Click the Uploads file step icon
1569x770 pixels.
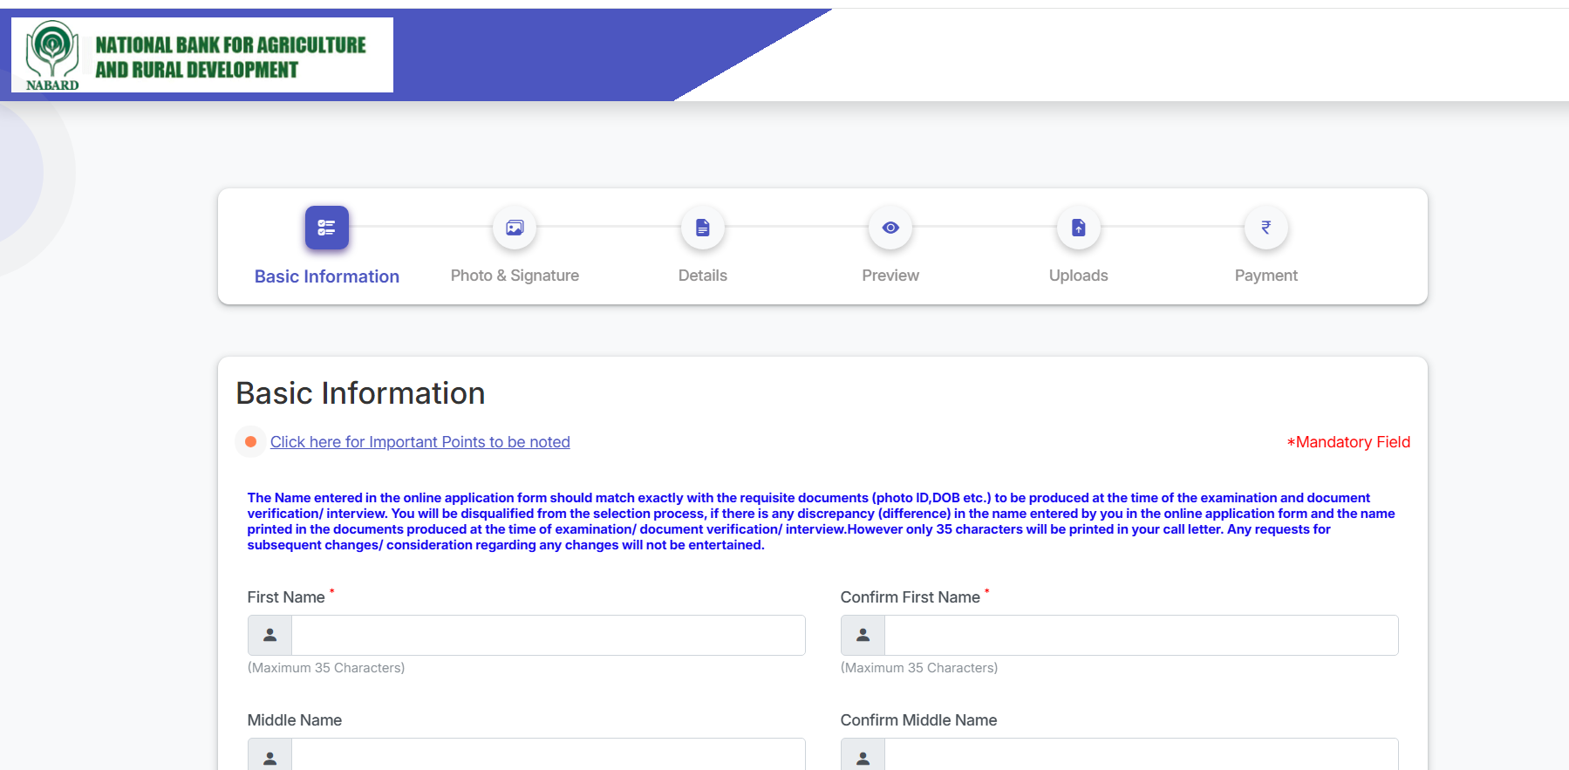1079,228
